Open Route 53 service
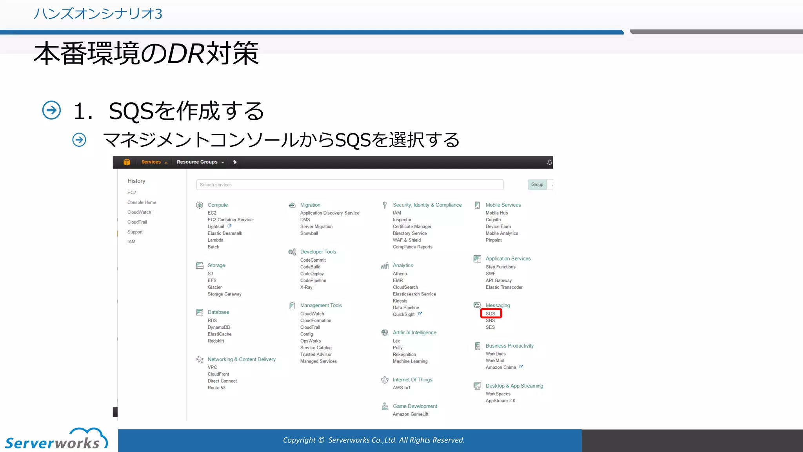The width and height of the screenshot is (803, 452). (x=216, y=388)
